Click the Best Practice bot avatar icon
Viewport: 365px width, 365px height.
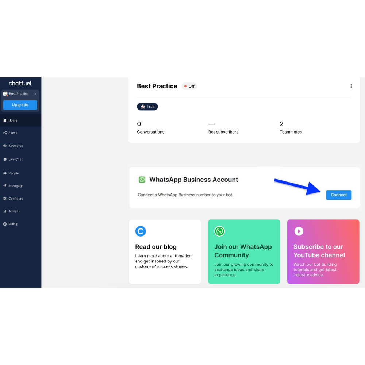tap(5, 94)
